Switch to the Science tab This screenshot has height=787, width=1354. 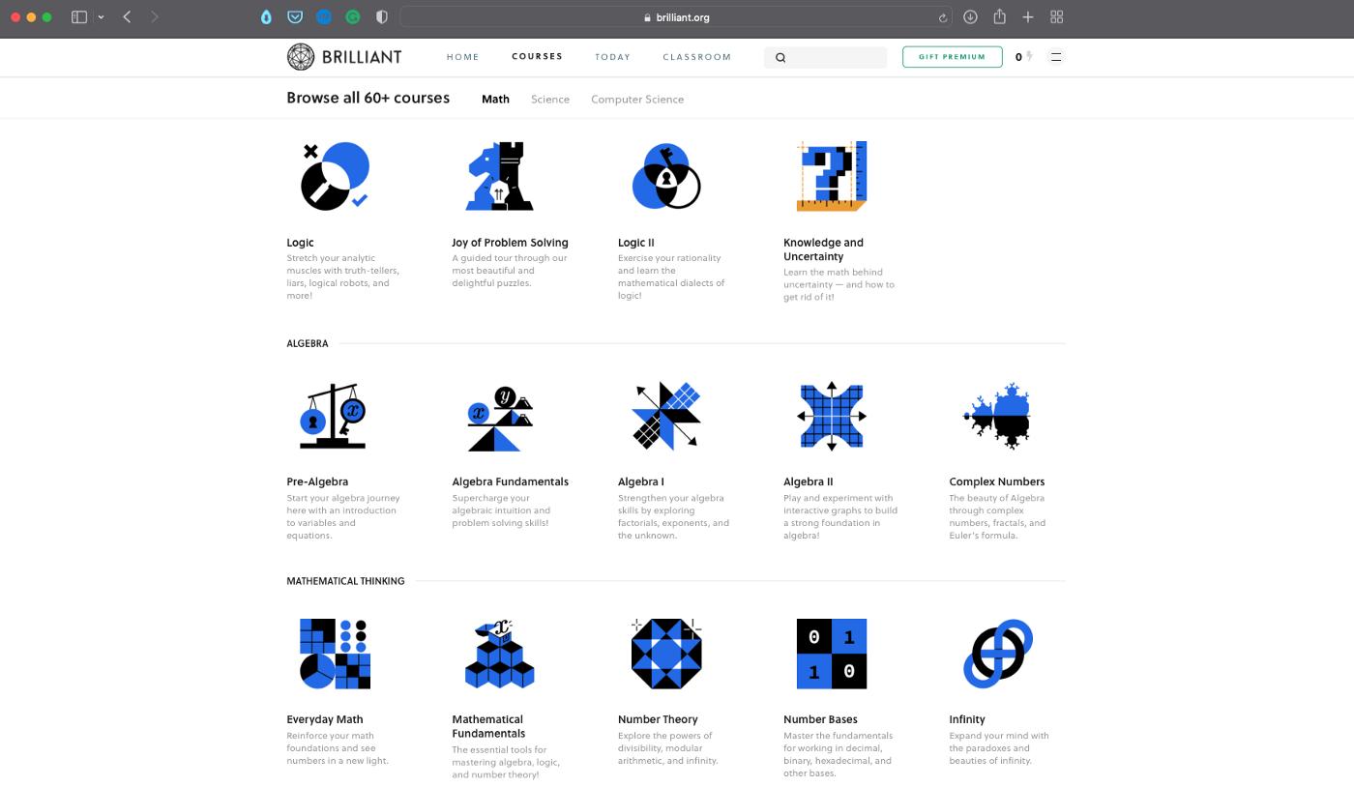click(549, 100)
